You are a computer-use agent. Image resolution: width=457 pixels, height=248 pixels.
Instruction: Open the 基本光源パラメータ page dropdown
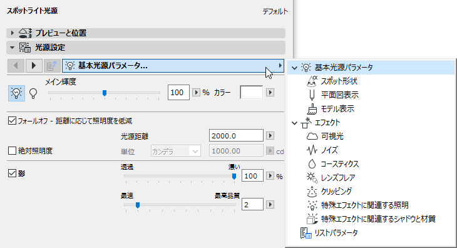tap(173, 66)
